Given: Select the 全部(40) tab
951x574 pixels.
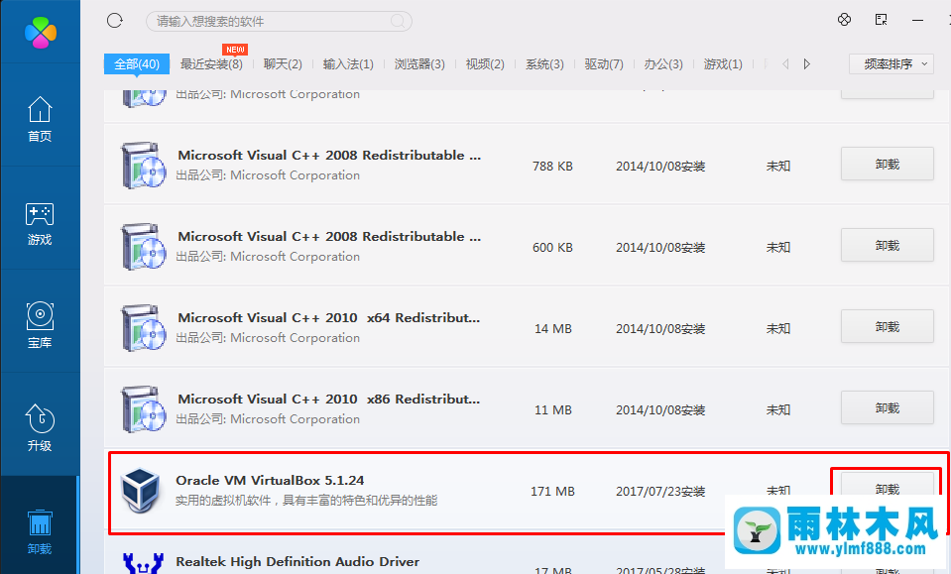Looking at the screenshot, I should click(x=137, y=63).
